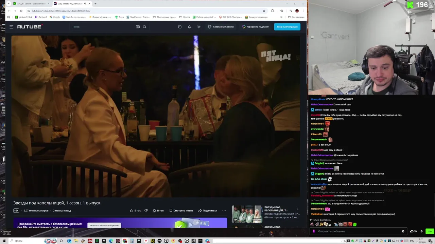This screenshot has width=435, height=244.
Task: Go to the RUTUBE home logo
Action: pyautogui.click(x=30, y=27)
